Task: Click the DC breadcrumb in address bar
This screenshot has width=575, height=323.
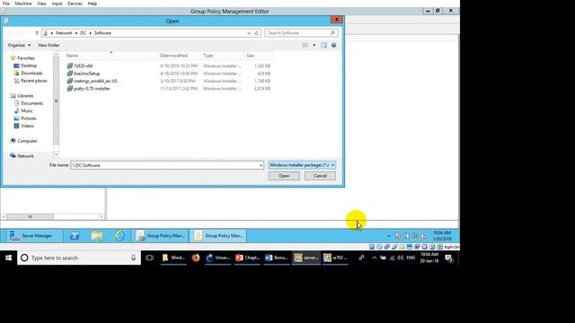Action: pos(84,33)
